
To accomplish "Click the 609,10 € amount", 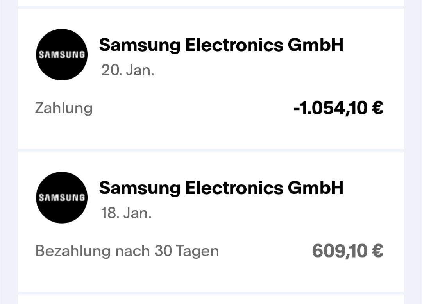I will [349, 250].
